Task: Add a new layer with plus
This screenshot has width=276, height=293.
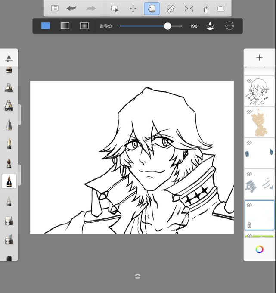Action: pos(259,58)
